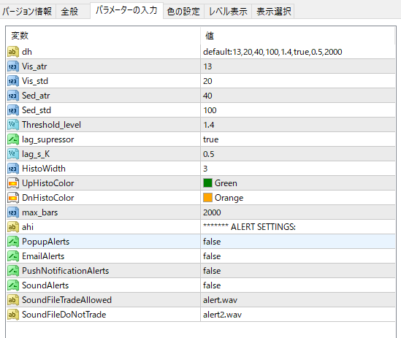This screenshot has height=338, width=401.
Task: Edit the ALERT SETTINGS value of ahi
Action: pyautogui.click(x=298, y=227)
